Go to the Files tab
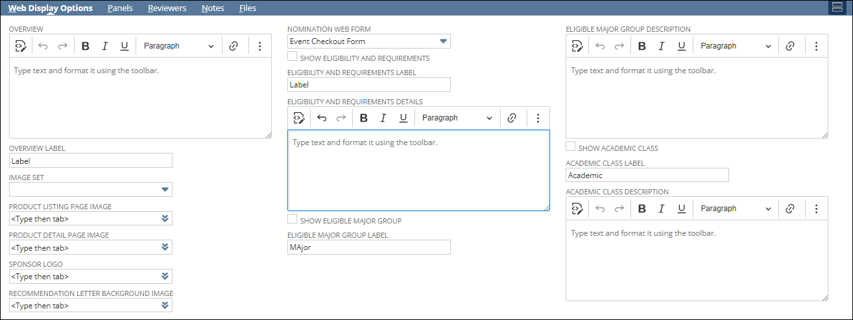 coord(247,8)
